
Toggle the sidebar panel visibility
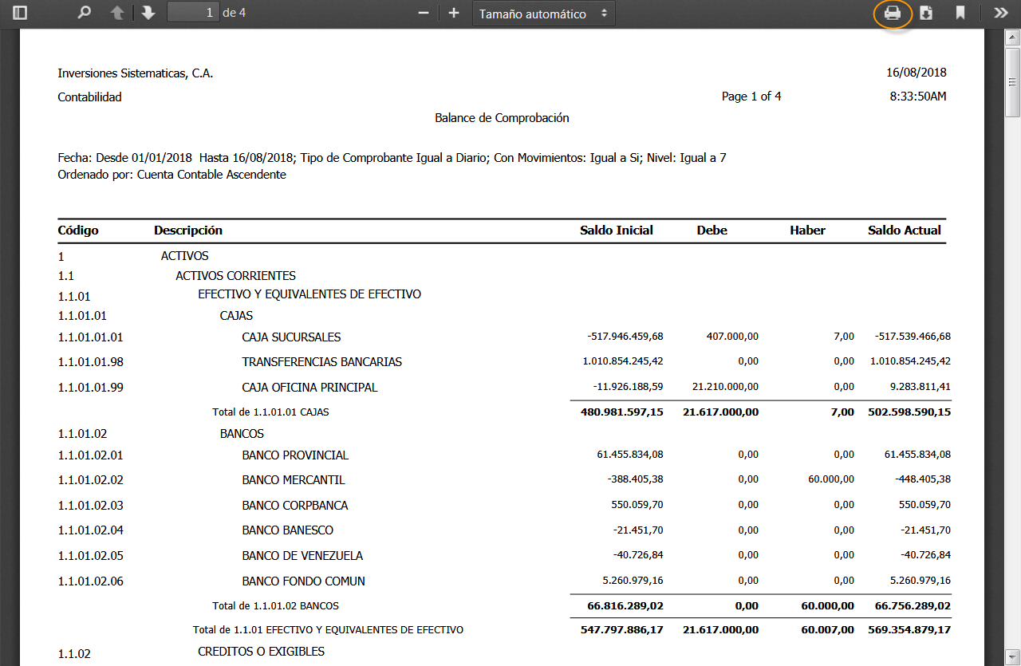pyautogui.click(x=20, y=13)
